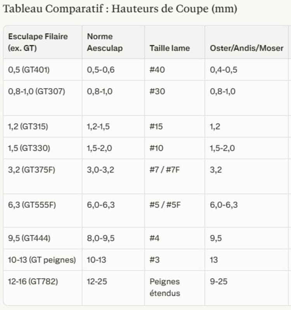Select the "3,2 (GT375F)" cell
The image size is (291, 310).
point(31,170)
